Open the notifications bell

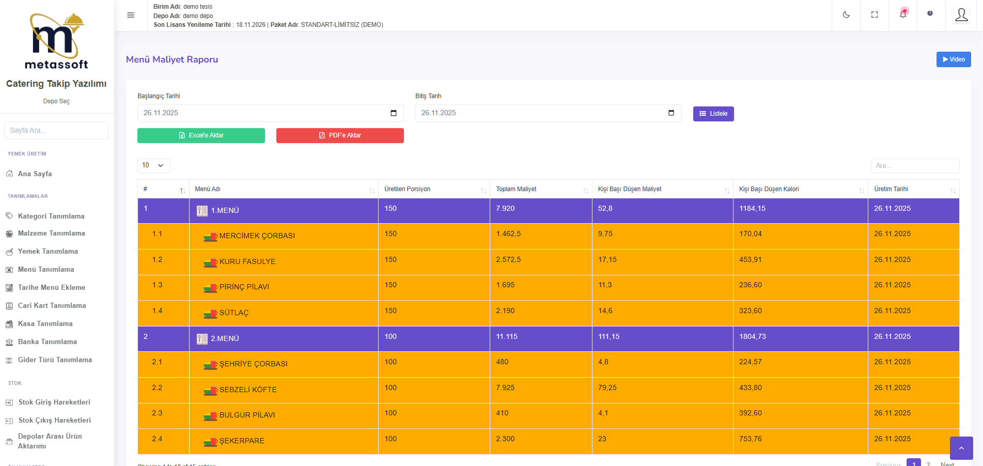coord(903,14)
